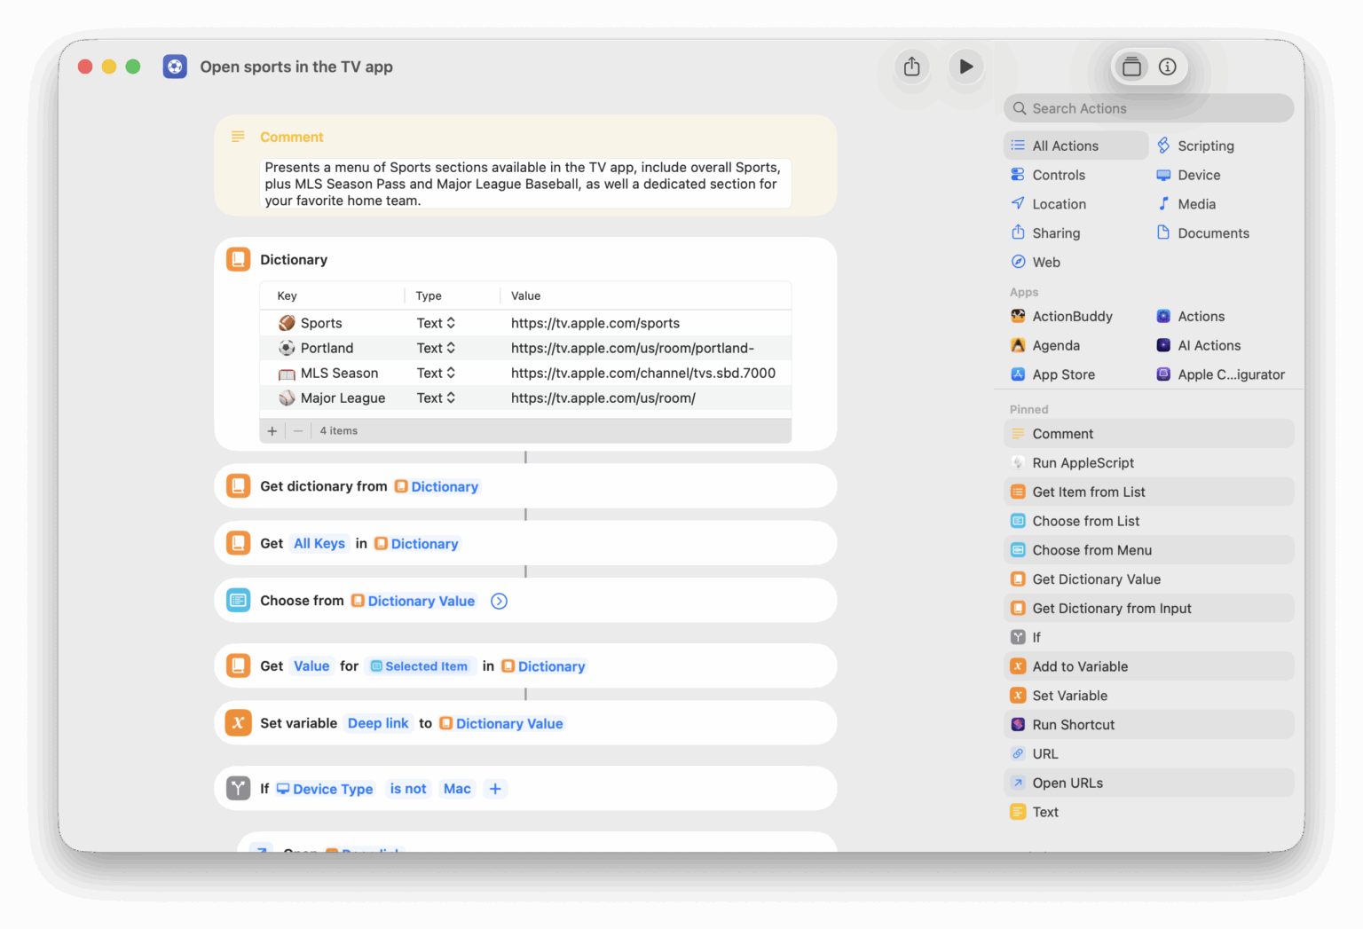Open the ActionBuddy app actions
This screenshot has height=929, width=1363.
[1071, 317]
